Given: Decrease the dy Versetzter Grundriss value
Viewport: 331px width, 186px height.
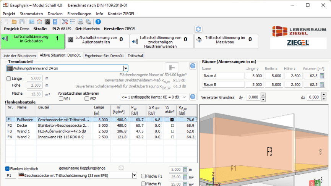Looking at the screenshot, I should (263, 99).
